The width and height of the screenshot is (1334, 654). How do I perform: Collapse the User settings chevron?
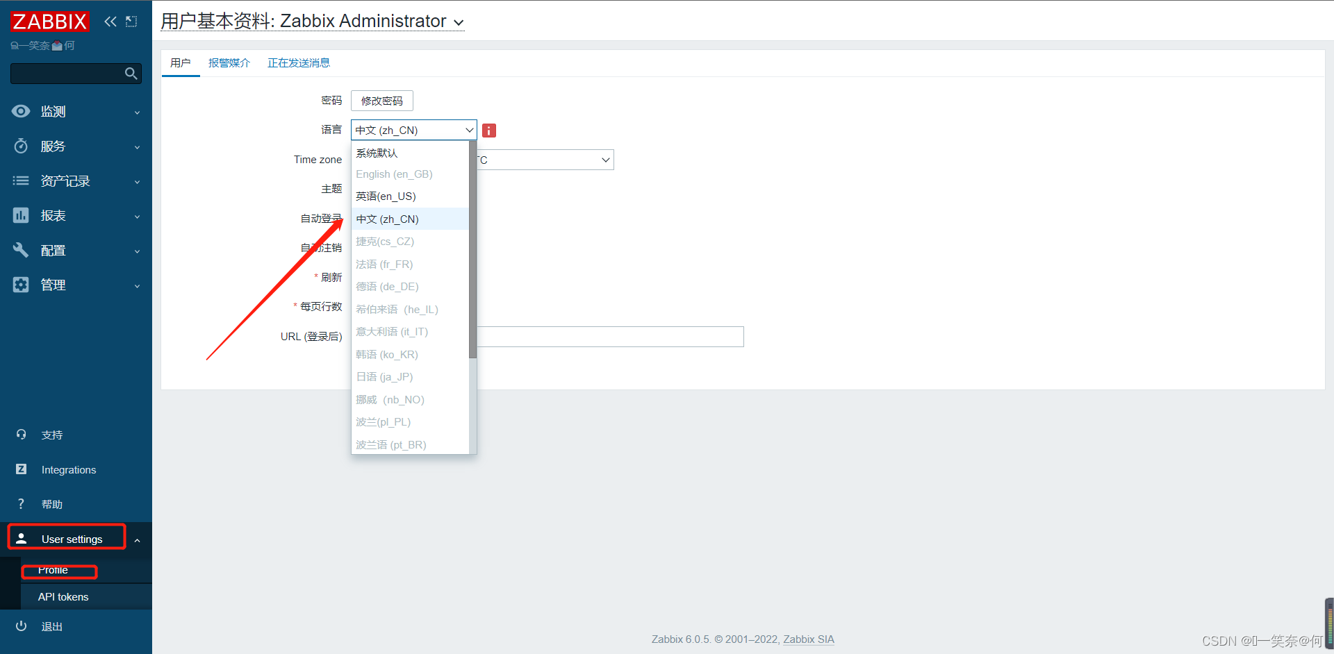pos(137,540)
